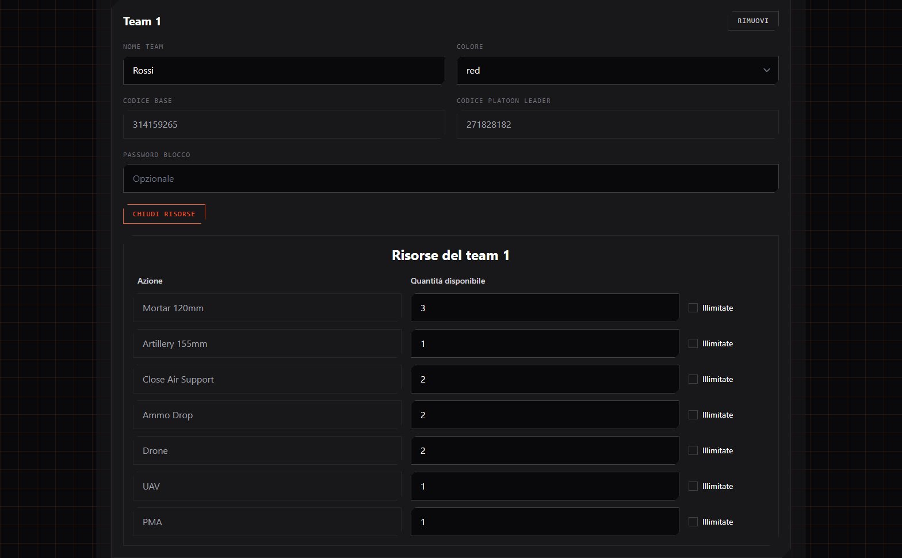Select the Codice Base field 314159265
Image resolution: width=902 pixels, height=558 pixels.
(284, 124)
